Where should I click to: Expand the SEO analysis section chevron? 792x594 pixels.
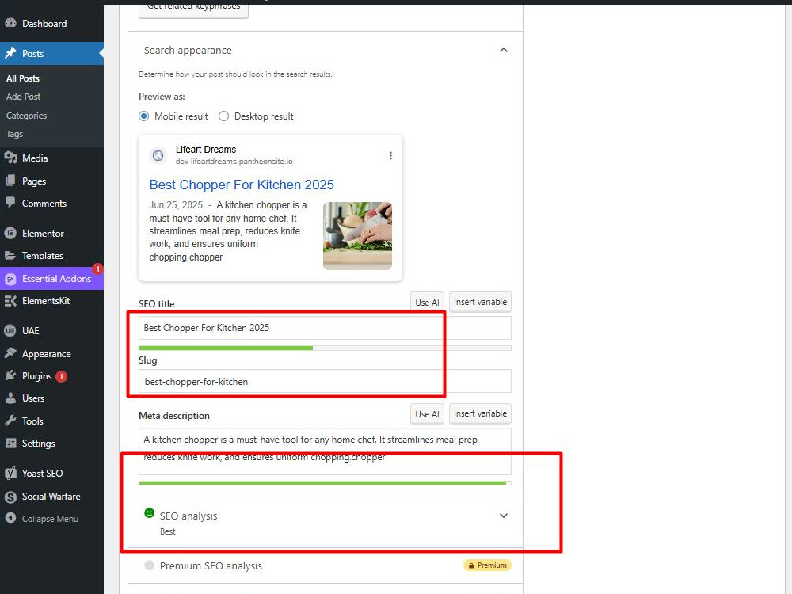504,516
